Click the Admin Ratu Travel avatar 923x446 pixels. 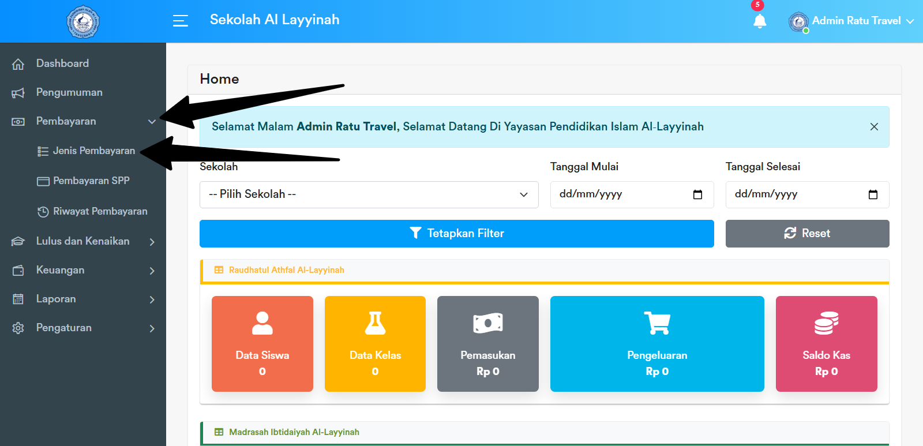[x=798, y=22]
